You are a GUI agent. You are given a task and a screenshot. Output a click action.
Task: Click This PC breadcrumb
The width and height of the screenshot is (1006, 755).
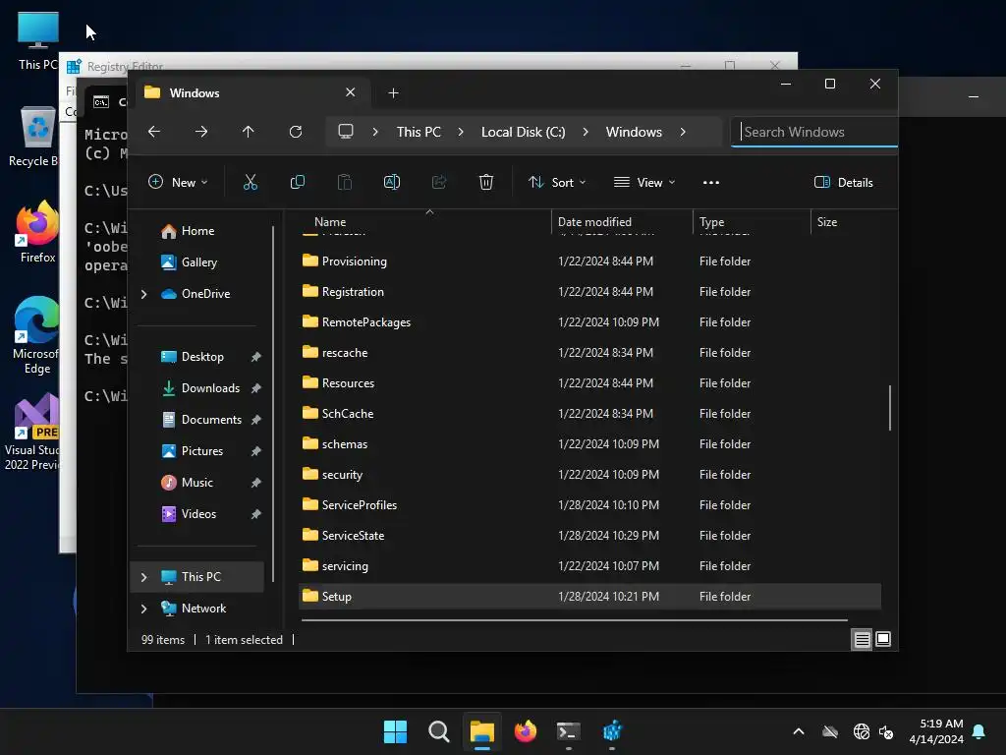point(419,132)
